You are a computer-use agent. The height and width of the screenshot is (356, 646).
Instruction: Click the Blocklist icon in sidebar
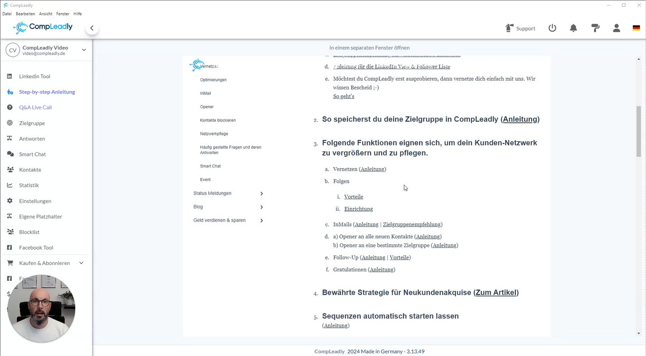[x=9, y=232]
